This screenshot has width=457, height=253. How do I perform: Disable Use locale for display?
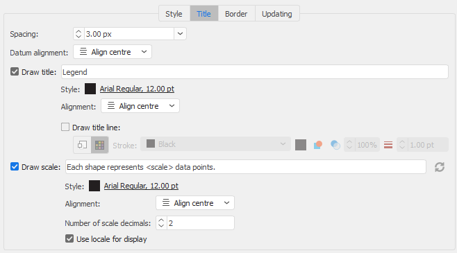69,238
